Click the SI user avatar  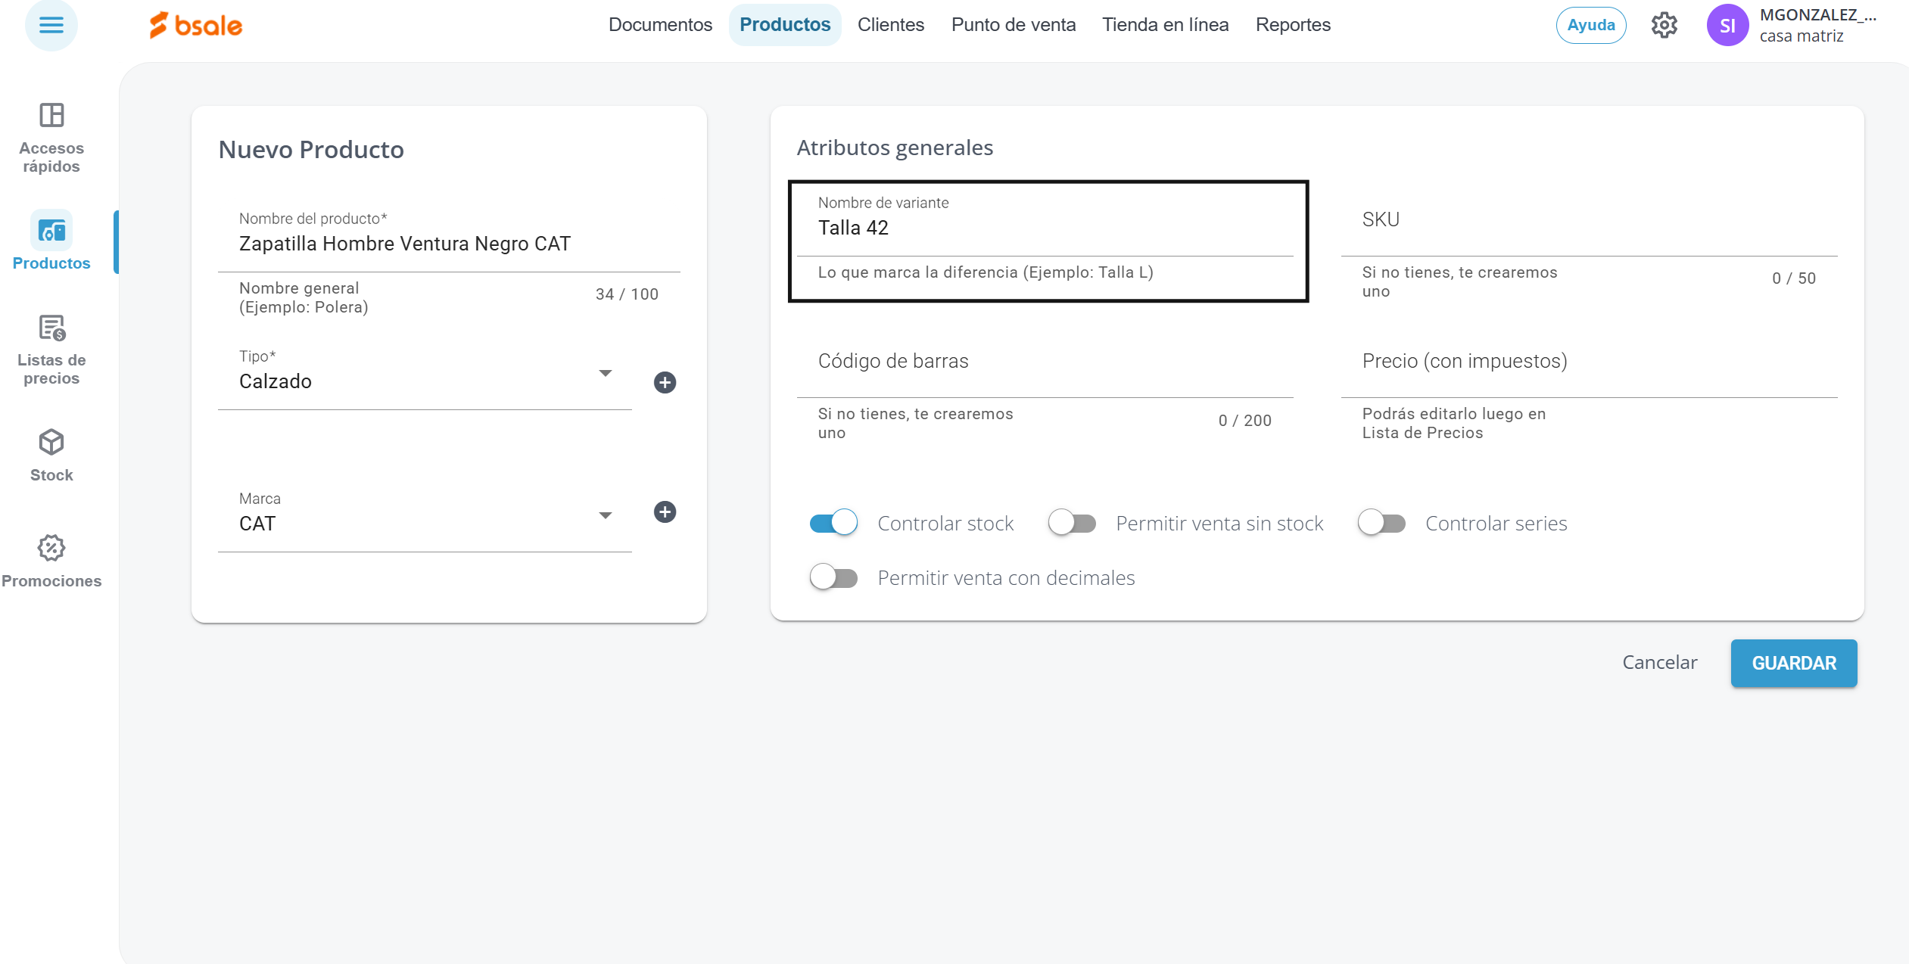(1727, 25)
